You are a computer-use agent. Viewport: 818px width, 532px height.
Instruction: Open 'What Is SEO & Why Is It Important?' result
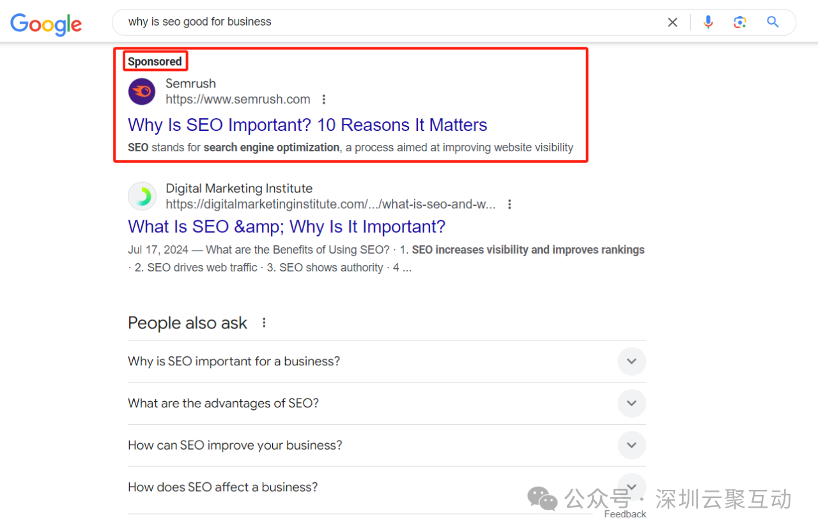pos(286,227)
